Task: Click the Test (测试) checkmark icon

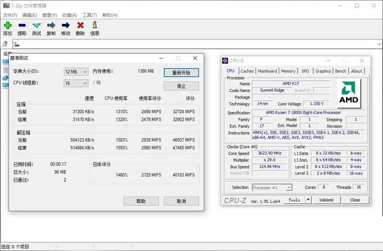Action: tap(37, 25)
